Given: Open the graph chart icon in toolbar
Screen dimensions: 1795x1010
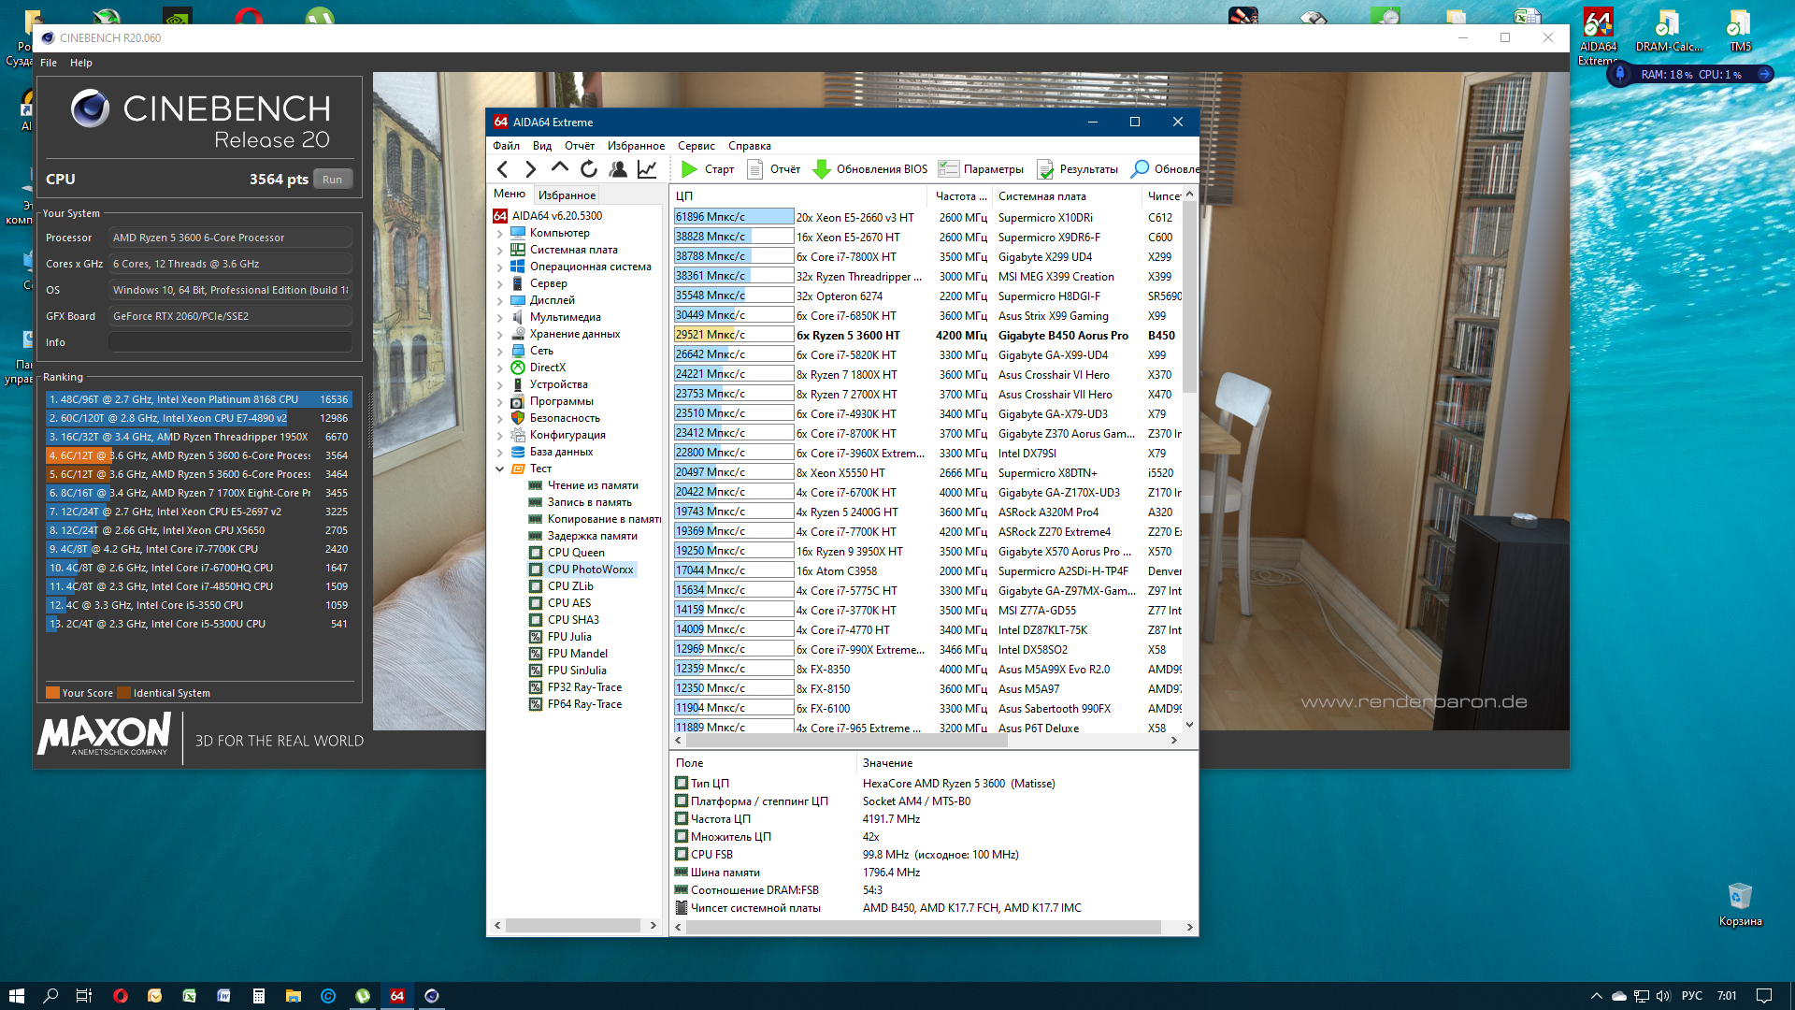Looking at the screenshot, I should pos(646,169).
